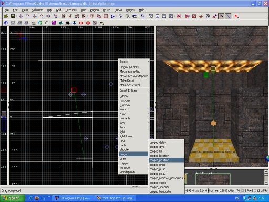
Task: Click the red inward arrows icon
Action: [81, 23]
